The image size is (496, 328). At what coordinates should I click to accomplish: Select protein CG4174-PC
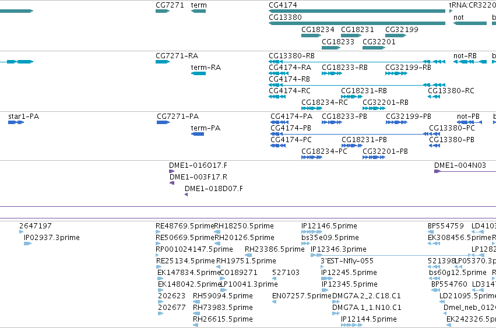[x=291, y=140]
